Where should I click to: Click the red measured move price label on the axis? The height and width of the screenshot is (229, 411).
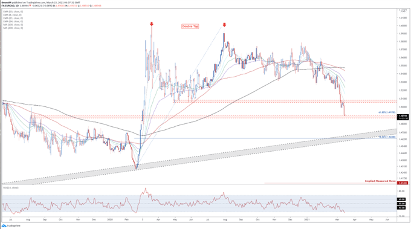403,183
